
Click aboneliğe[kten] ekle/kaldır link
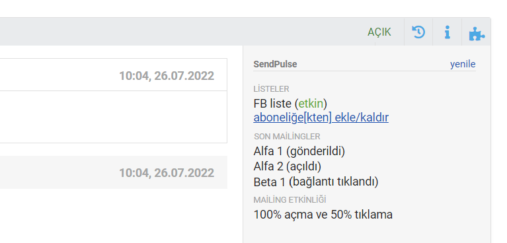[321, 118]
